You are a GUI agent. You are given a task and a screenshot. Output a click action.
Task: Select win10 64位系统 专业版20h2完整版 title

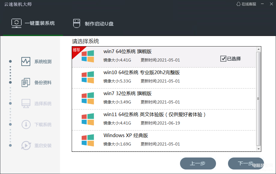142,72
